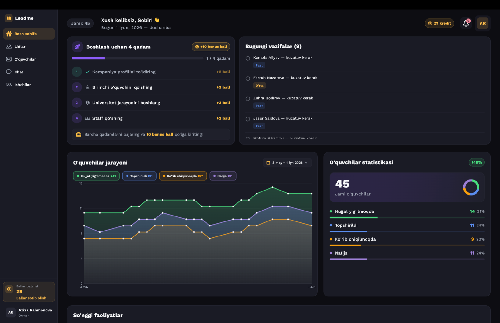This screenshot has width=500, height=323.
Task: Click the So'nggi faoliyatlar heading
Action: click(x=98, y=315)
